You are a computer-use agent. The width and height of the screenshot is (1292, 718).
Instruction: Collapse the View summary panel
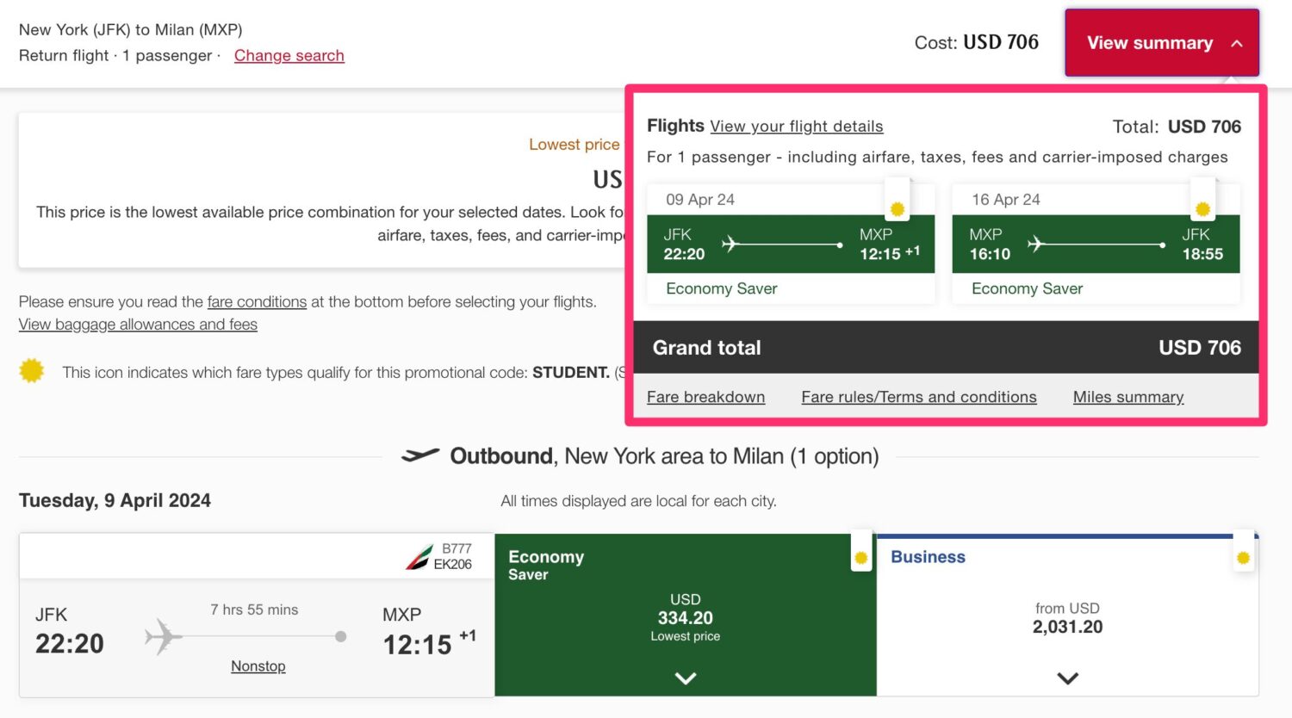1161,42
